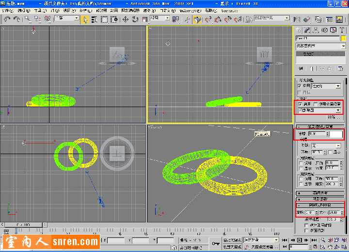The width and height of the screenshot is (349, 252).
Task: Uncheck the shadows 启用 checkbox
Action: click(300, 104)
